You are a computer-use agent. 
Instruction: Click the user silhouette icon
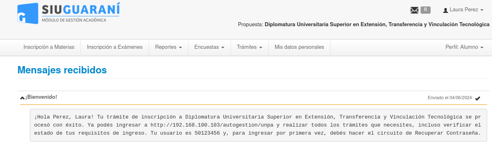click(446, 10)
